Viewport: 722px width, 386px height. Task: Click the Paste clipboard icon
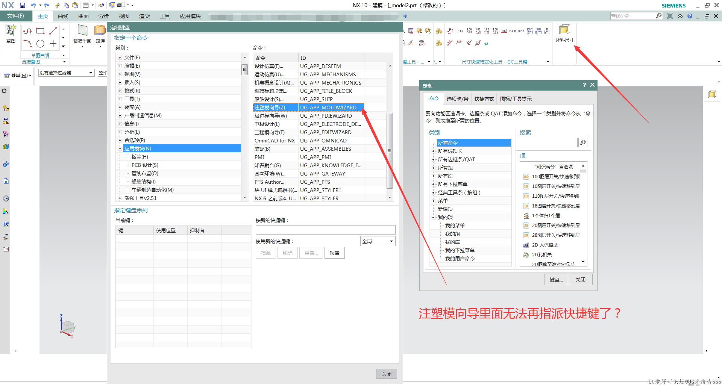[75, 5]
